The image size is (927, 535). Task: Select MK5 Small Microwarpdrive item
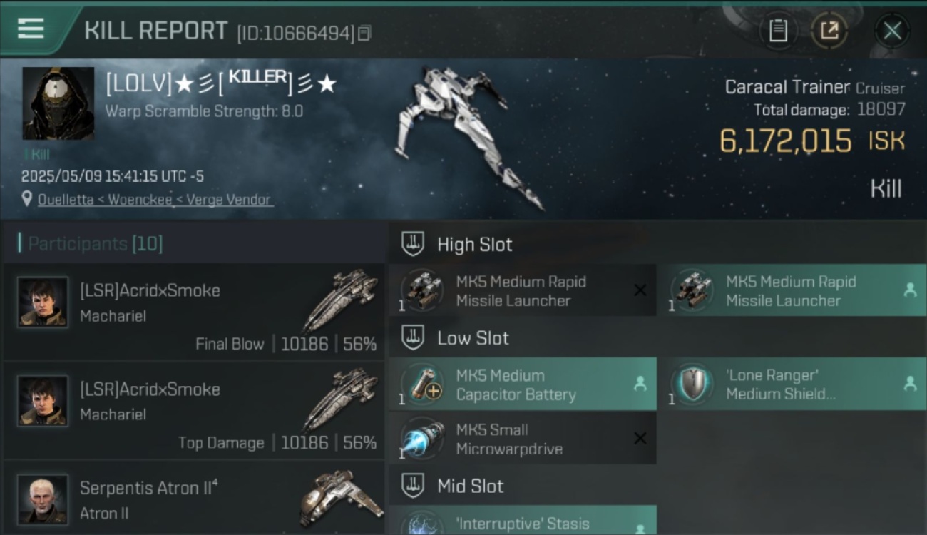523,439
